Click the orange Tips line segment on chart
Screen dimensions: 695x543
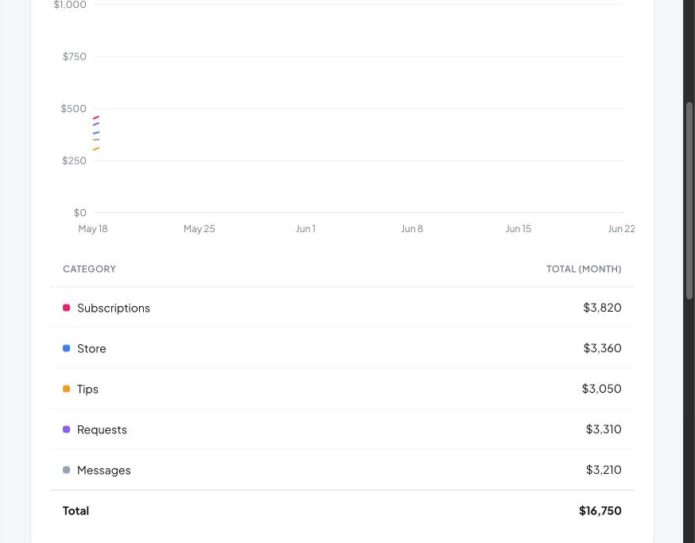(x=95, y=149)
